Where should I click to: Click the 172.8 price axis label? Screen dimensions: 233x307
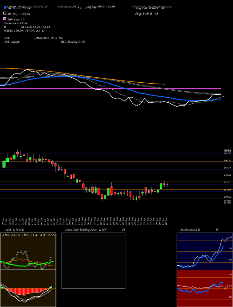tap(227, 182)
